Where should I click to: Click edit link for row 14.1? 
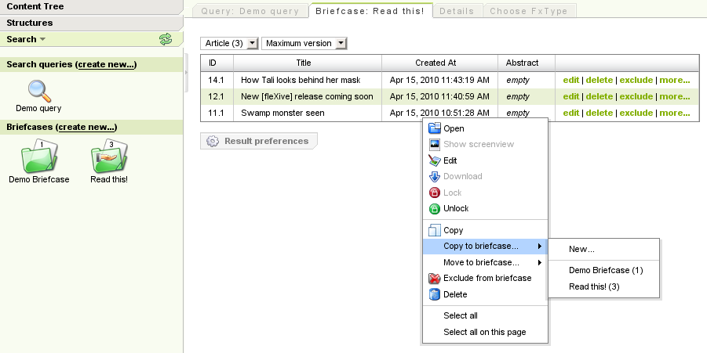point(570,80)
